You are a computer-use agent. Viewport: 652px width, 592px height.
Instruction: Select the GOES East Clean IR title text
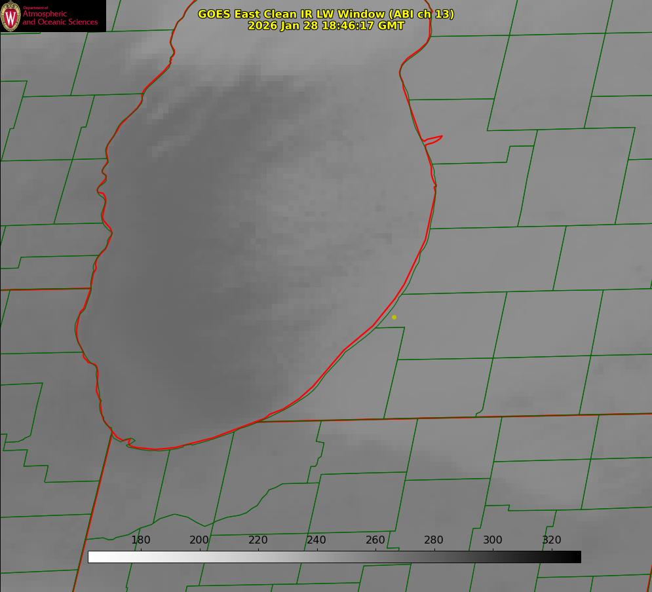click(326, 14)
